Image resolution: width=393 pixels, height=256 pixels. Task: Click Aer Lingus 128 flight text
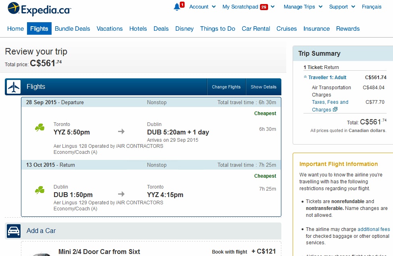point(108,146)
